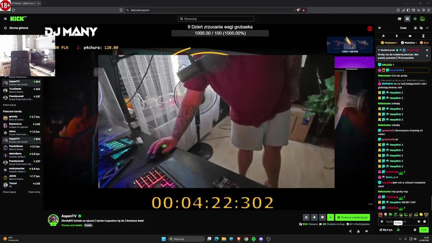Send message with the Czat button

click(x=424, y=230)
